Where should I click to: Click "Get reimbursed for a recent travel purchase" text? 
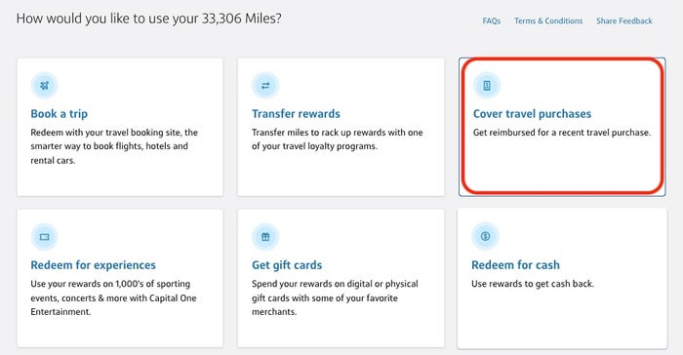pyautogui.click(x=562, y=133)
